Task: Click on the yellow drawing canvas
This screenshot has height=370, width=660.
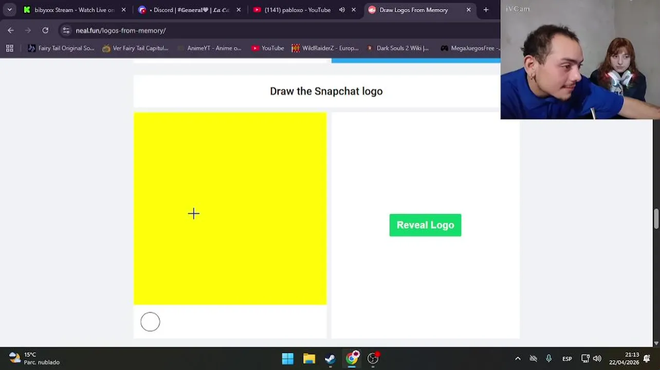Action: pyautogui.click(x=230, y=208)
